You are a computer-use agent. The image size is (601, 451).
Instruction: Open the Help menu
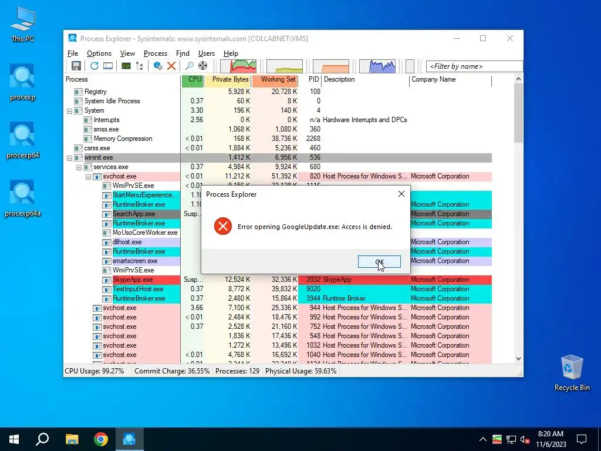[x=231, y=53]
